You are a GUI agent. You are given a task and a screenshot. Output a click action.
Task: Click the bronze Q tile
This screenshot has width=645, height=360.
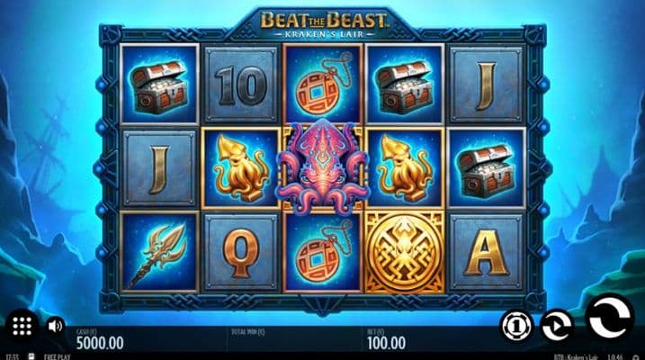(241, 253)
